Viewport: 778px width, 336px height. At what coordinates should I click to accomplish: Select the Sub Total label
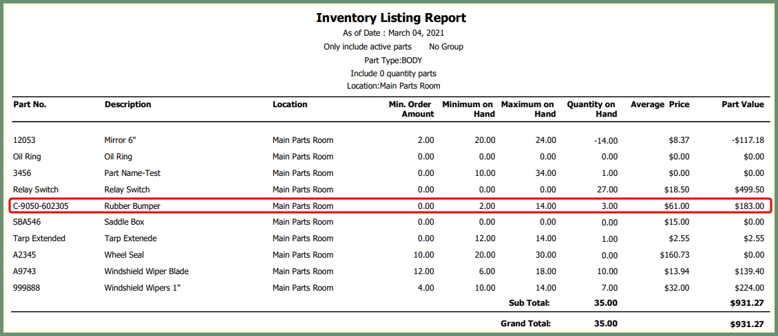click(x=529, y=303)
